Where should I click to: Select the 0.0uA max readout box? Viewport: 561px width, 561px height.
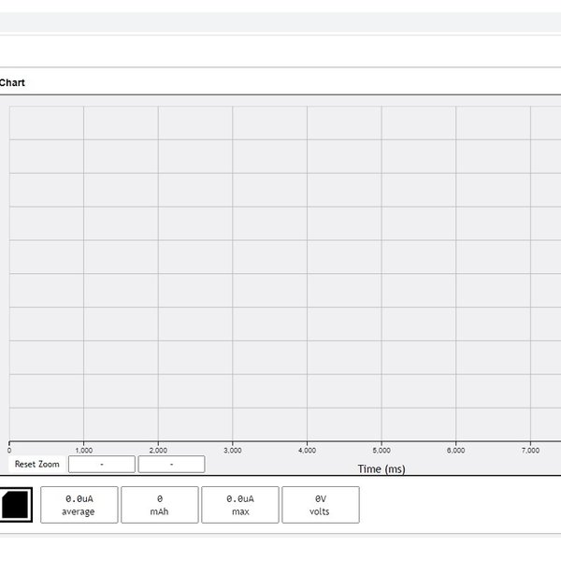click(x=239, y=505)
